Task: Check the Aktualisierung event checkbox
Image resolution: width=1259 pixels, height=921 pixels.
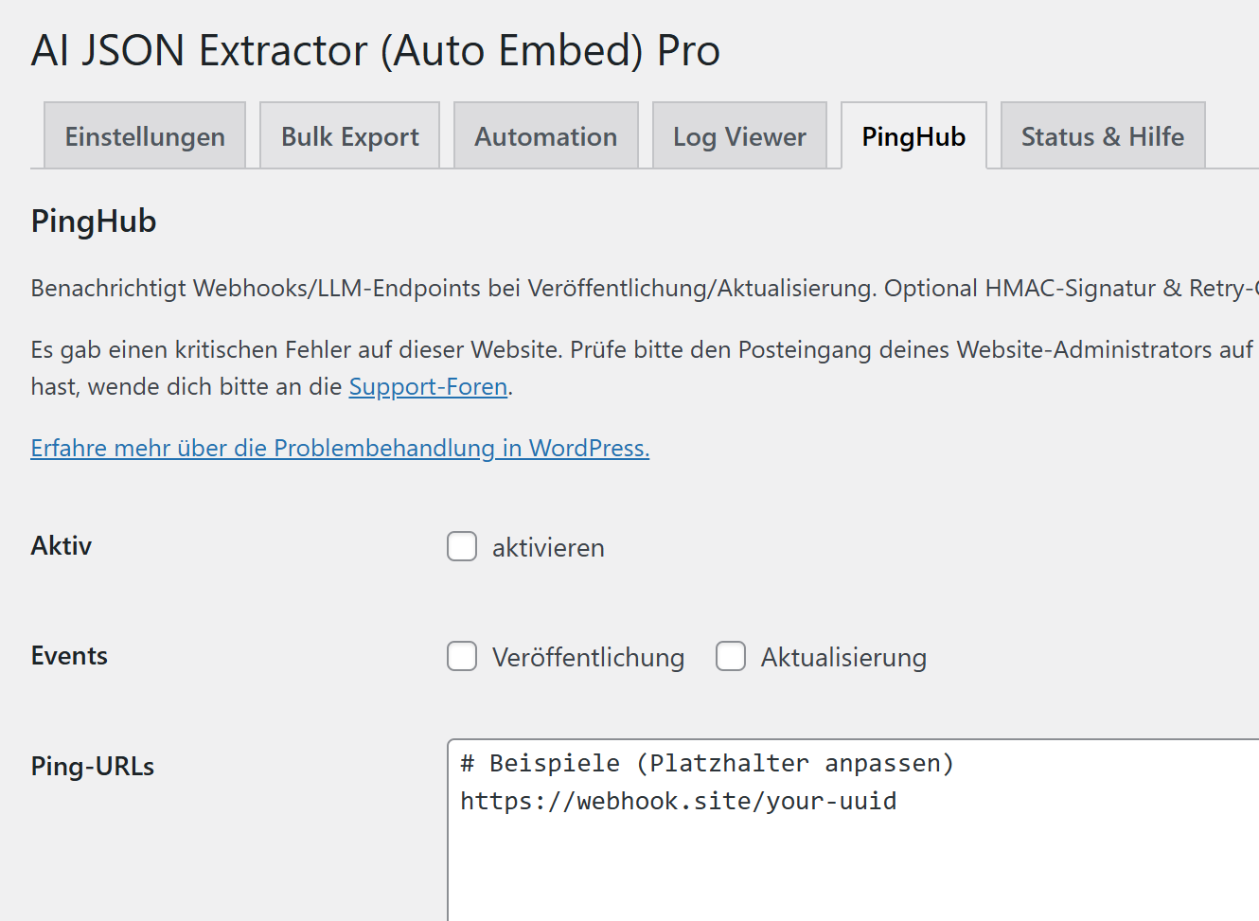Action: pos(730,656)
